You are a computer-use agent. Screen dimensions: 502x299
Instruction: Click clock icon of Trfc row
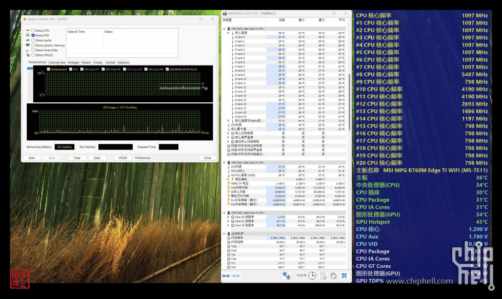229,267
